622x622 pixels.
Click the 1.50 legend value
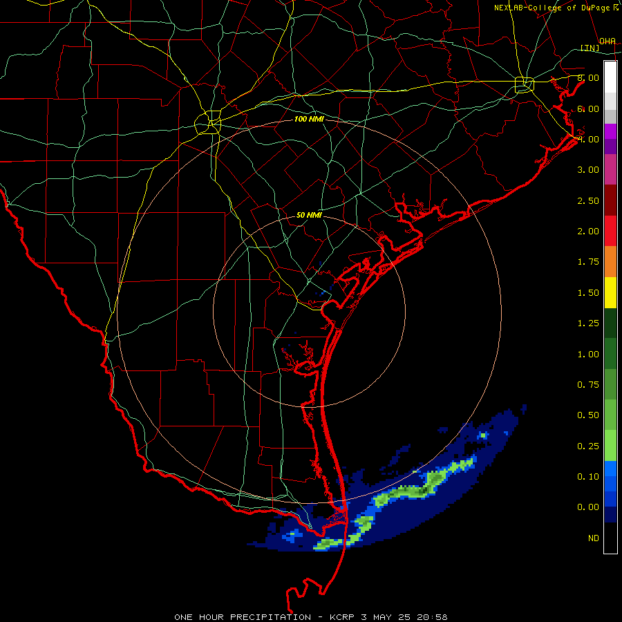point(588,293)
